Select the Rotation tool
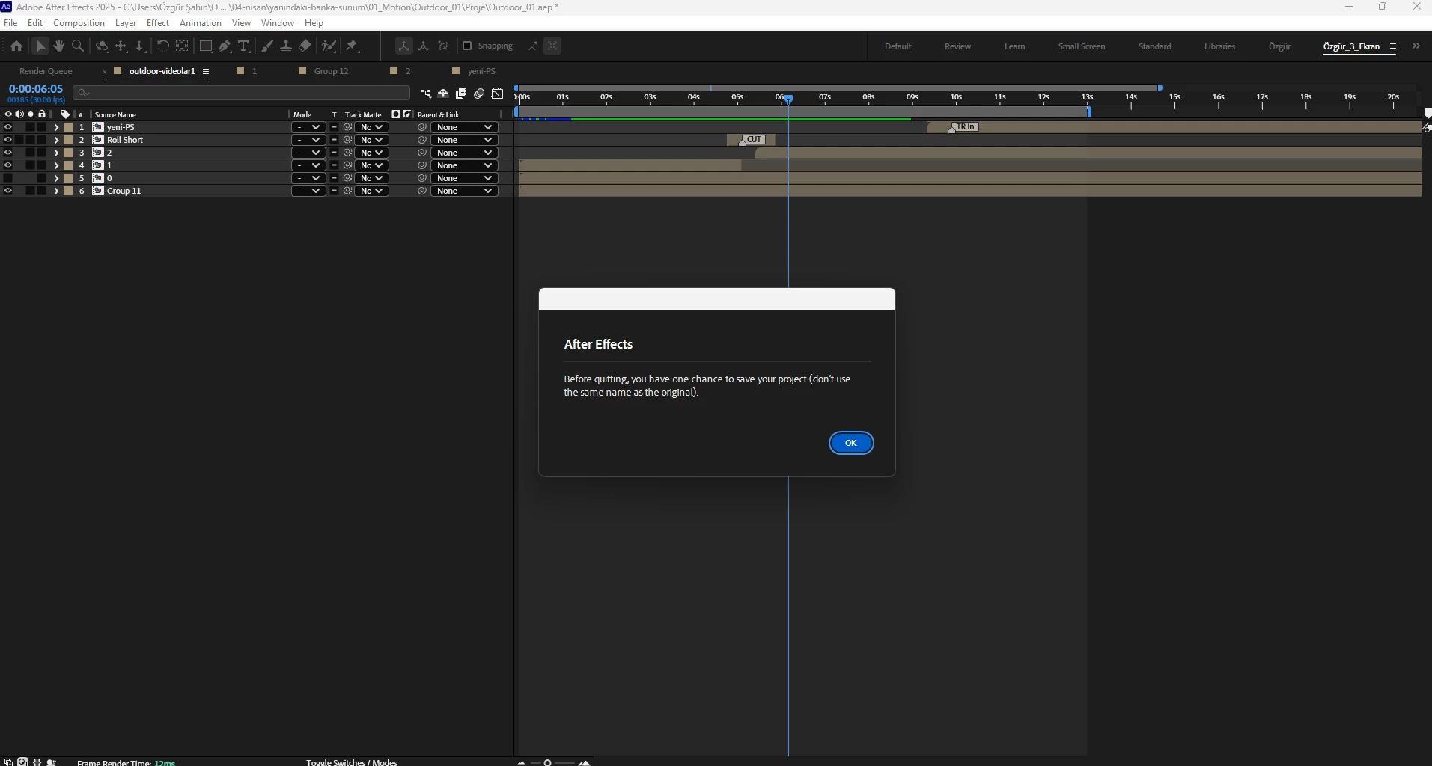Image resolution: width=1432 pixels, height=766 pixels. click(162, 46)
